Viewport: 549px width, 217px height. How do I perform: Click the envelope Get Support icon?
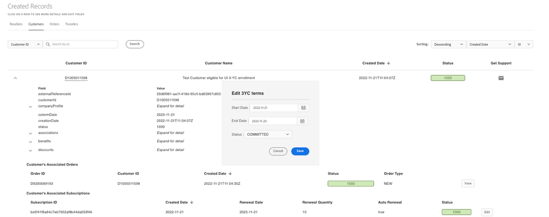[x=501, y=78]
